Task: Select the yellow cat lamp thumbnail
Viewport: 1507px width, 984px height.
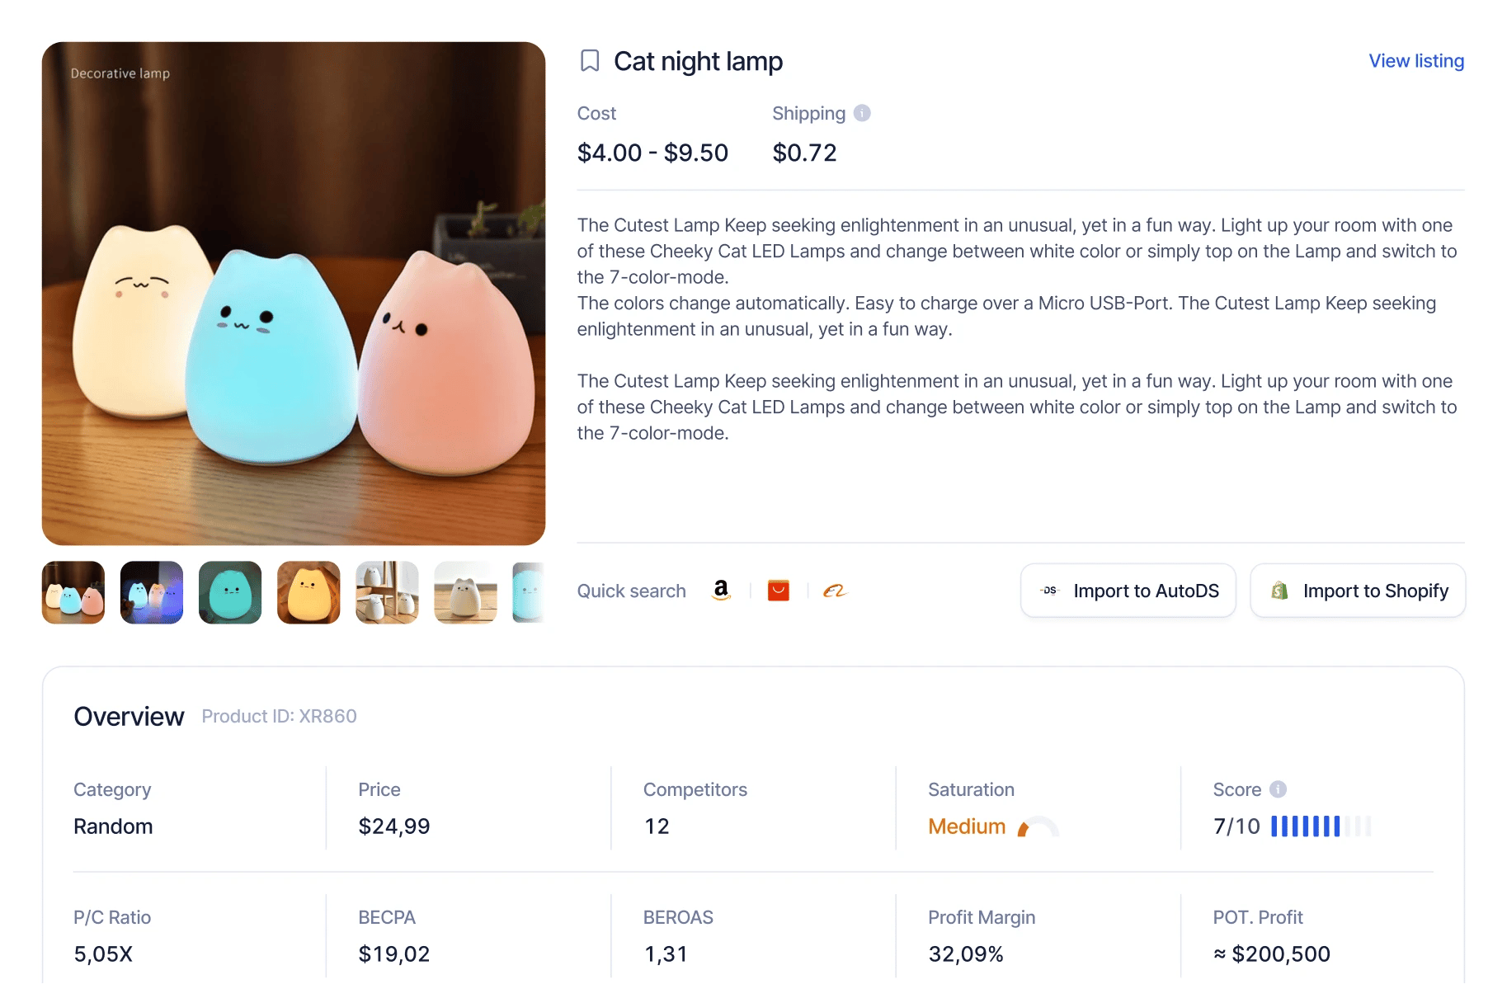Action: [308, 593]
